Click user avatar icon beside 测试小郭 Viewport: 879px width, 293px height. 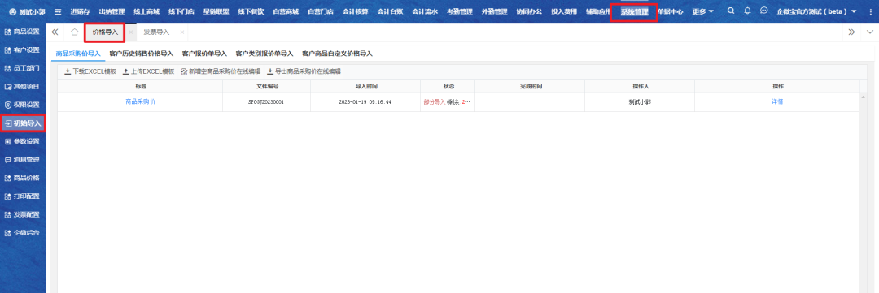point(13,11)
